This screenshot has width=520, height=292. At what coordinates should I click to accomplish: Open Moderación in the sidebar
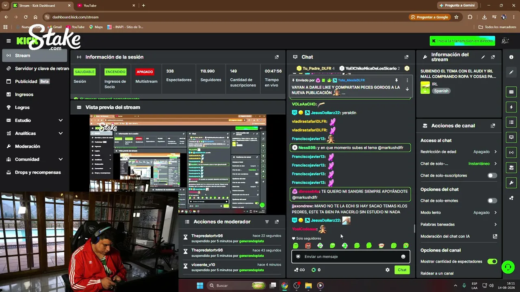pos(34,146)
